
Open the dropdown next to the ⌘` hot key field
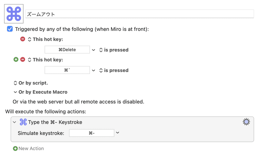tap(94, 70)
